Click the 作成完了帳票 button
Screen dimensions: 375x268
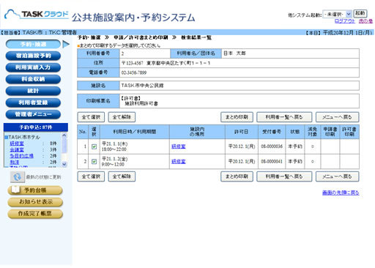35,214
